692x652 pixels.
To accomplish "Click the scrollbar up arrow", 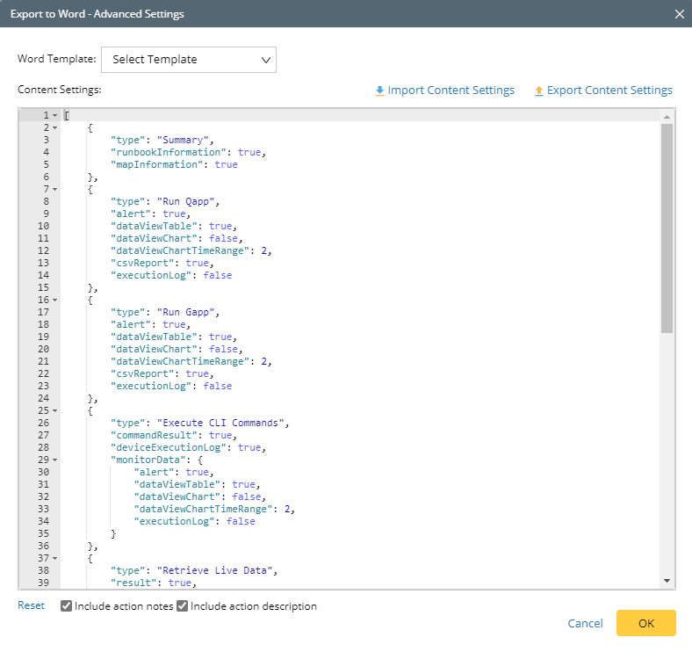I will pos(667,116).
